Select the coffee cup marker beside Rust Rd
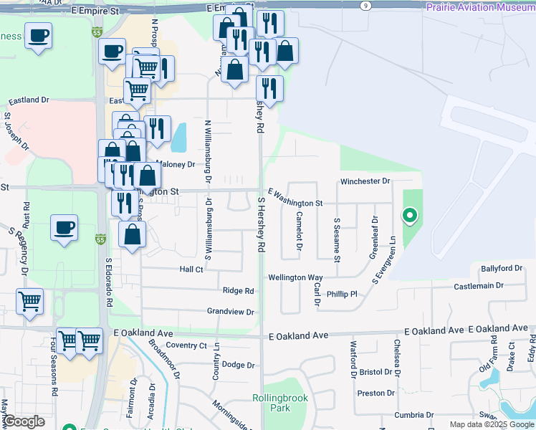 point(64,229)
